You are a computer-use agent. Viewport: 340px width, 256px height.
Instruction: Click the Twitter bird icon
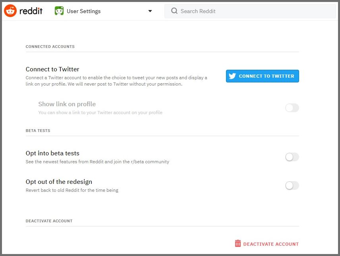click(x=232, y=76)
